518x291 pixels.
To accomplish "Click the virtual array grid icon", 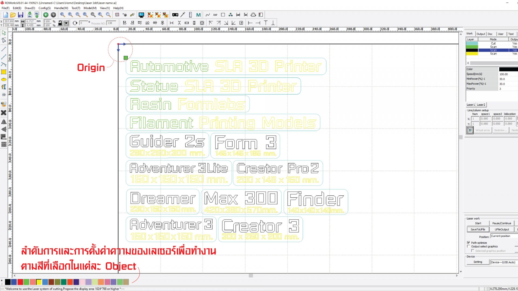I will coord(470,130).
